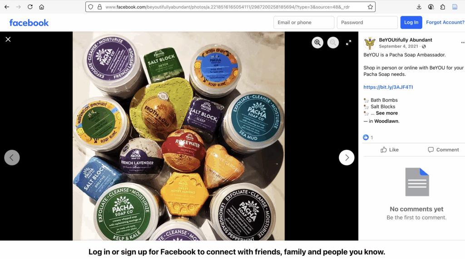
Task: Open the post options menu
Action: (x=462, y=43)
